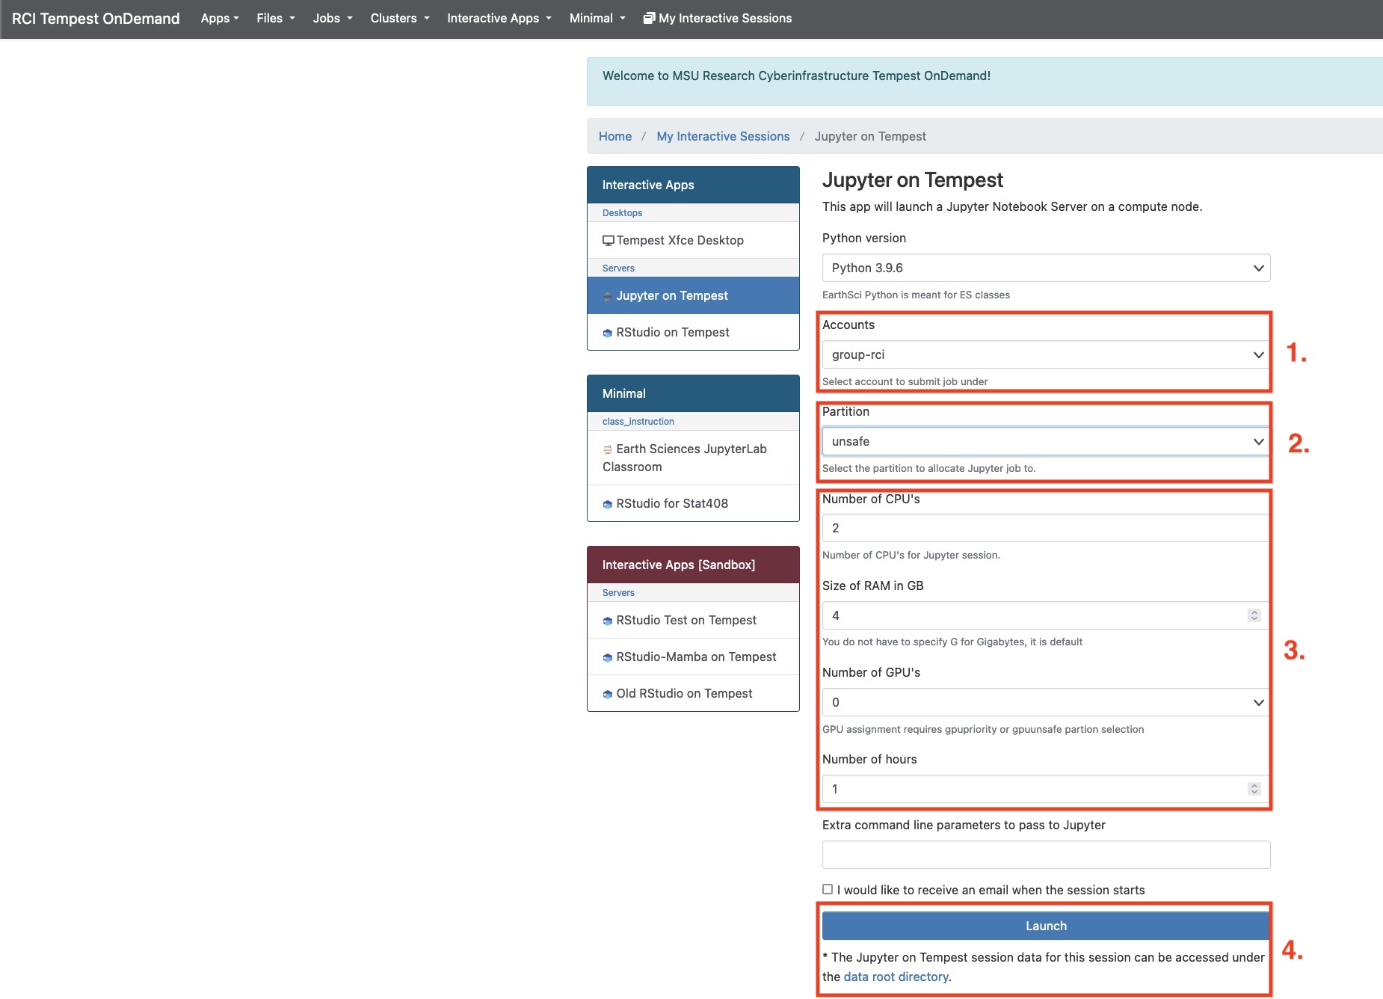
Task: Expand the Jobs menu in the navbar
Action: [333, 18]
